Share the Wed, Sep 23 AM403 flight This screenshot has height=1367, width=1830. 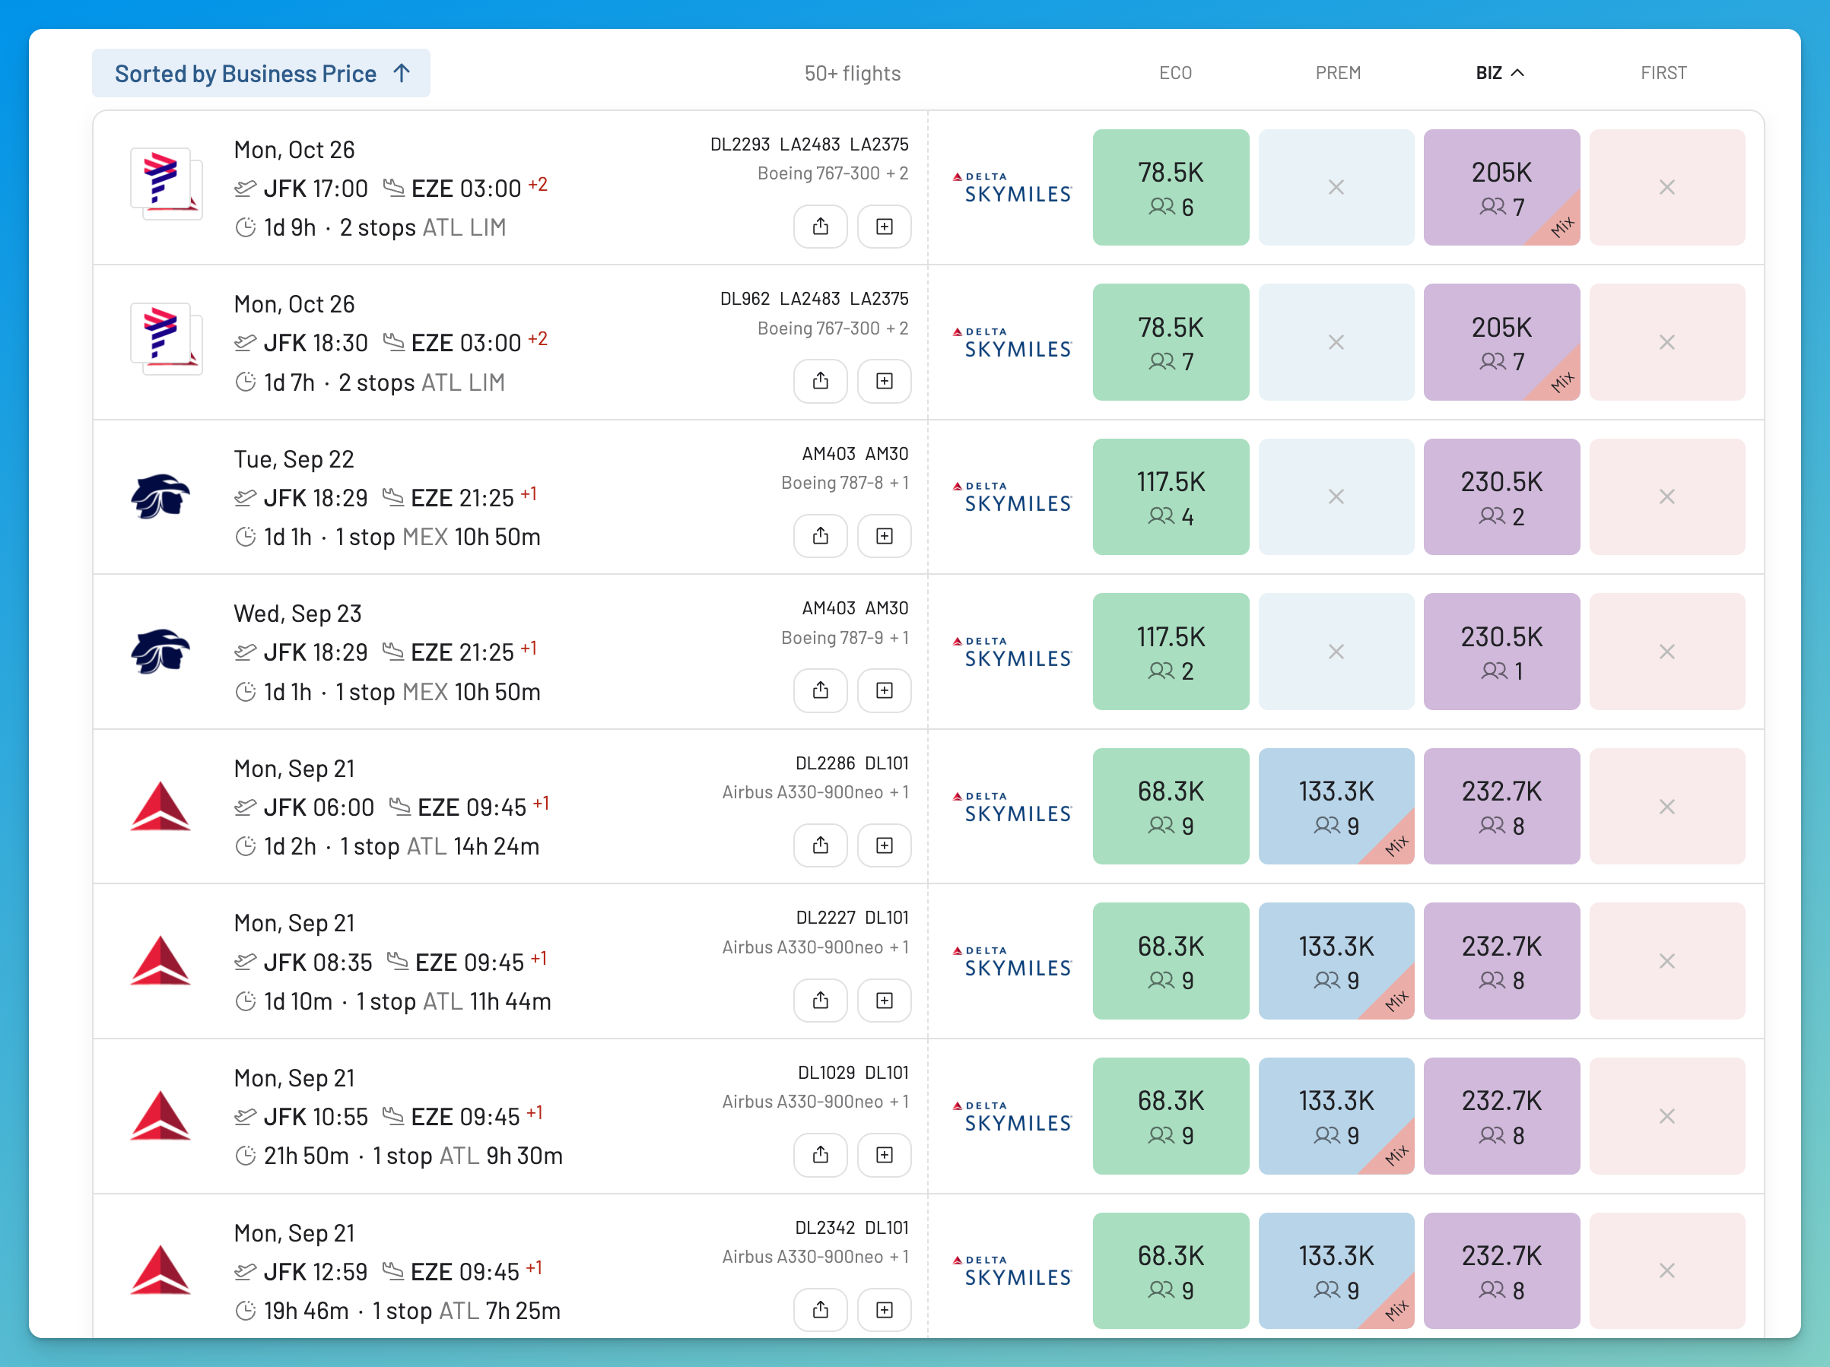[820, 690]
